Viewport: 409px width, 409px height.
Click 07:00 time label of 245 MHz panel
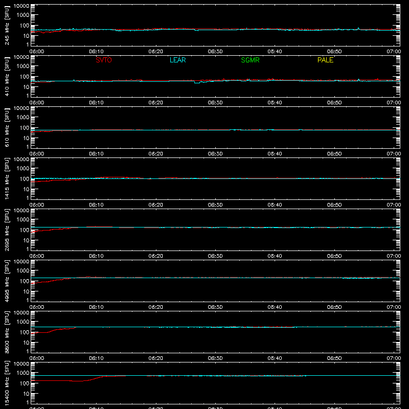(394, 52)
